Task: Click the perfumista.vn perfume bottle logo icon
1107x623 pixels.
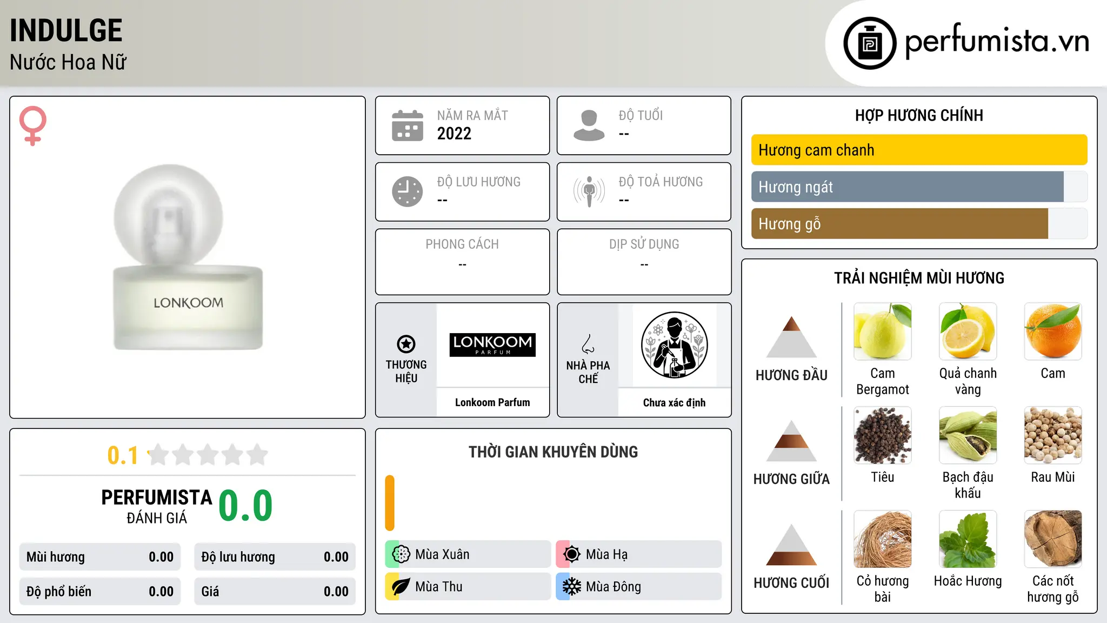Action: tap(870, 43)
